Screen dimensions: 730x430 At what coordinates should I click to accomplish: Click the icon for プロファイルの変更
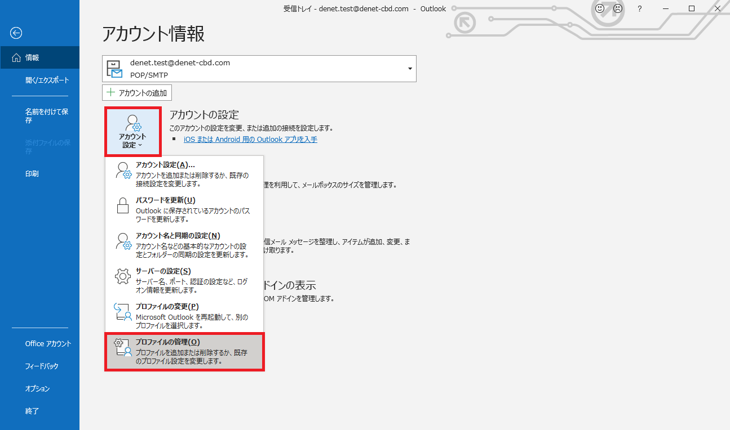(123, 312)
